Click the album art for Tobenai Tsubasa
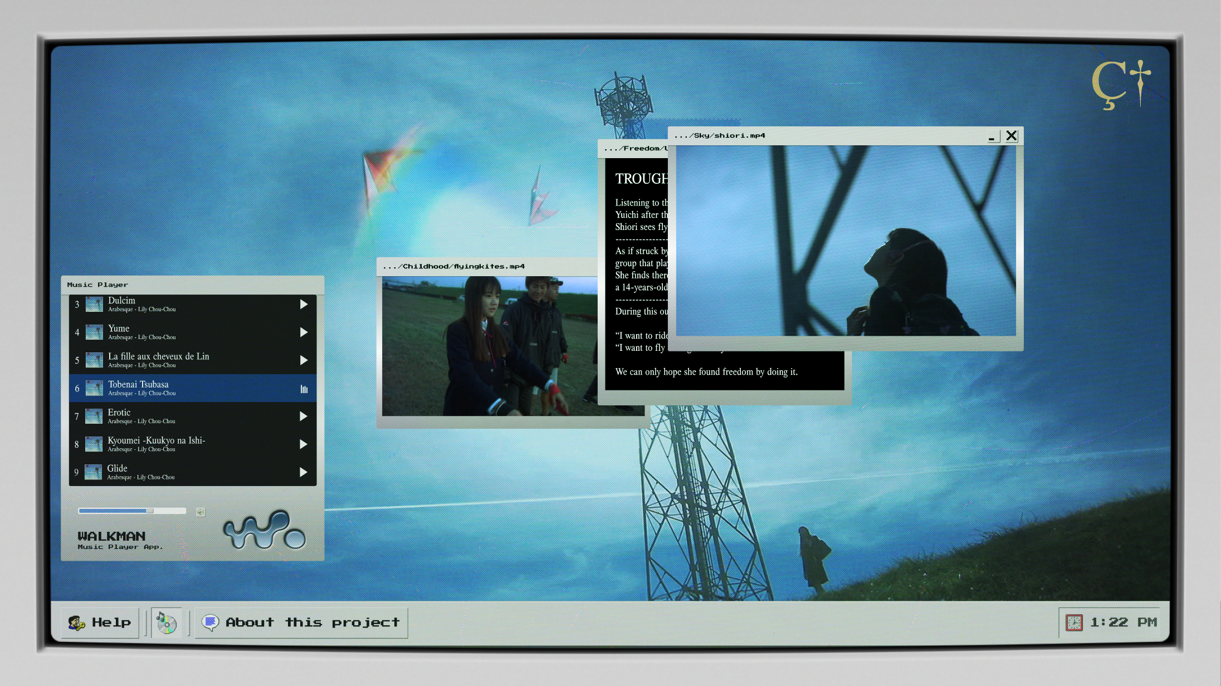This screenshot has height=686, width=1221. point(94,388)
